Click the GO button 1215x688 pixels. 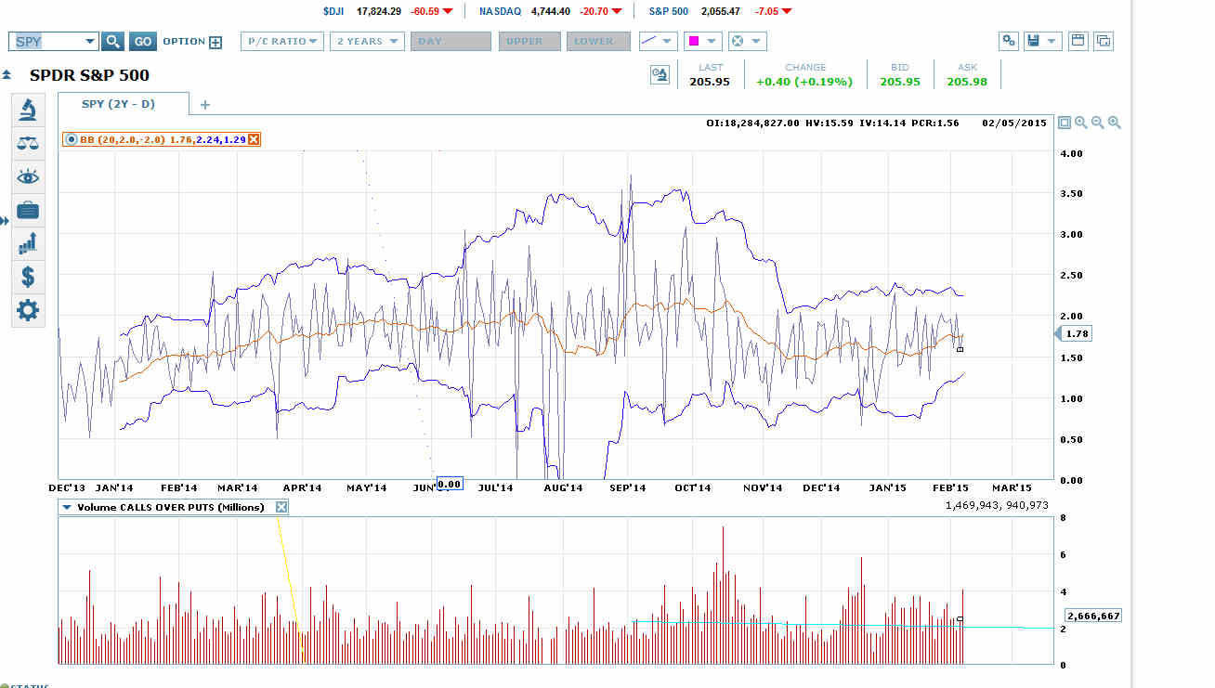pos(142,41)
